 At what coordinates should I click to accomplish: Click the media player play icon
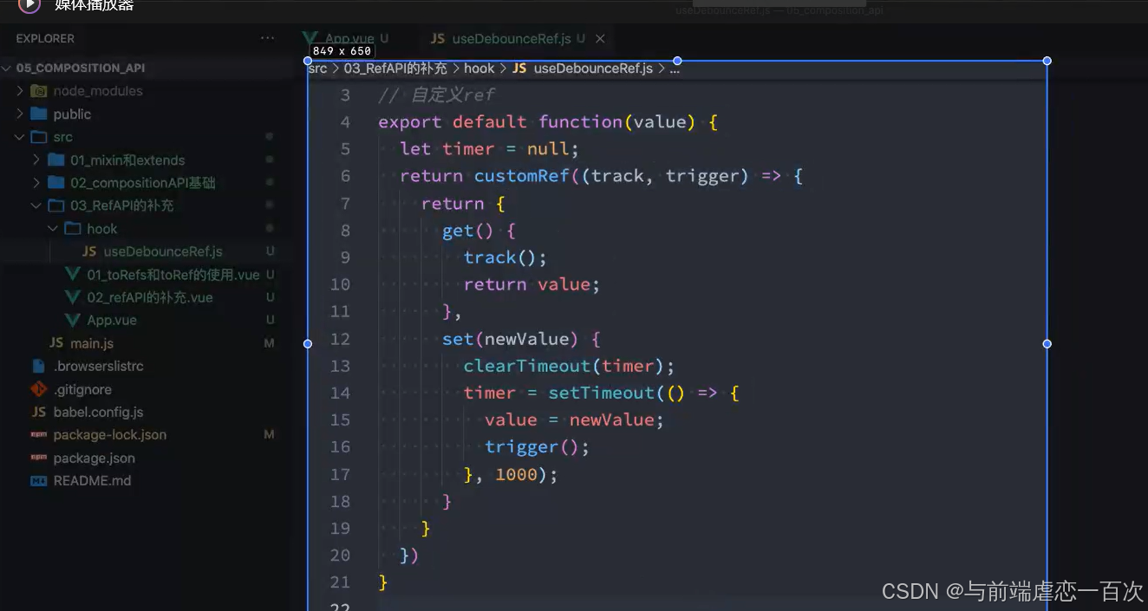(x=29, y=5)
